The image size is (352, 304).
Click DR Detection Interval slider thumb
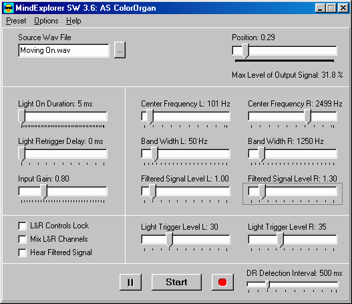pyautogui.click(x=268, y=285)
